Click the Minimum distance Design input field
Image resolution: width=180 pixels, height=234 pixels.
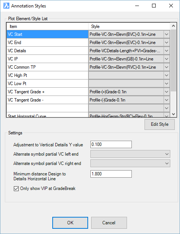click(111, 174)
